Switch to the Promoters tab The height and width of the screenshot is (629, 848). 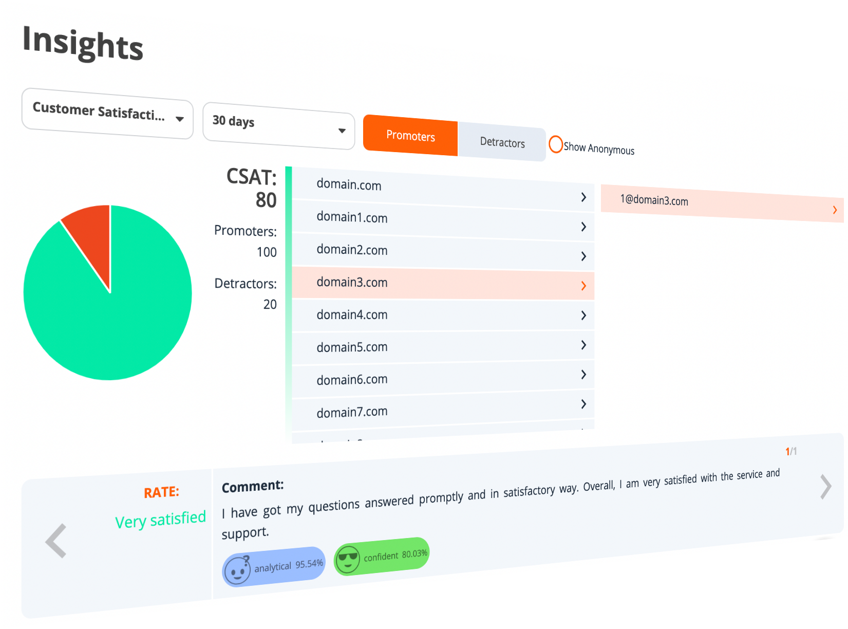pos(410,136)
